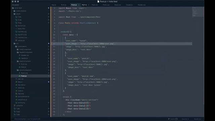Image resolution: width=215 pixels, height=121 pixels.
Task: Click the JS icon beside Posts.js in sidebar
Action: (x=19, y=76)
